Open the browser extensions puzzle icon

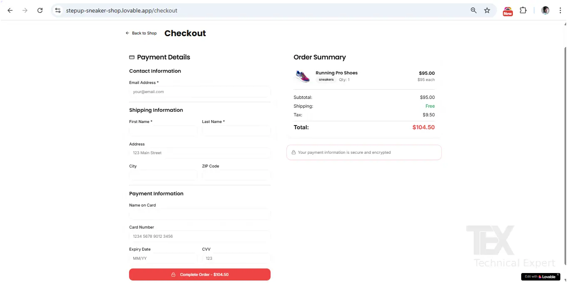tap(523, 10)
